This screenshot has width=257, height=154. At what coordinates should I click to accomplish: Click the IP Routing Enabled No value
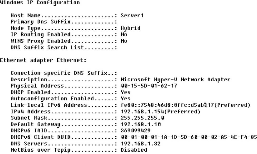pos(124,35)
